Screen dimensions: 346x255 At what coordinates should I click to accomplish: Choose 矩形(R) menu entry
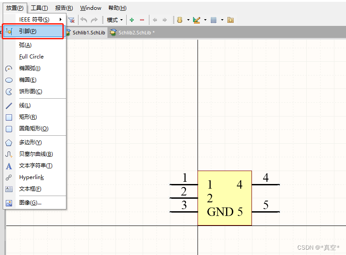pos(35,117)
